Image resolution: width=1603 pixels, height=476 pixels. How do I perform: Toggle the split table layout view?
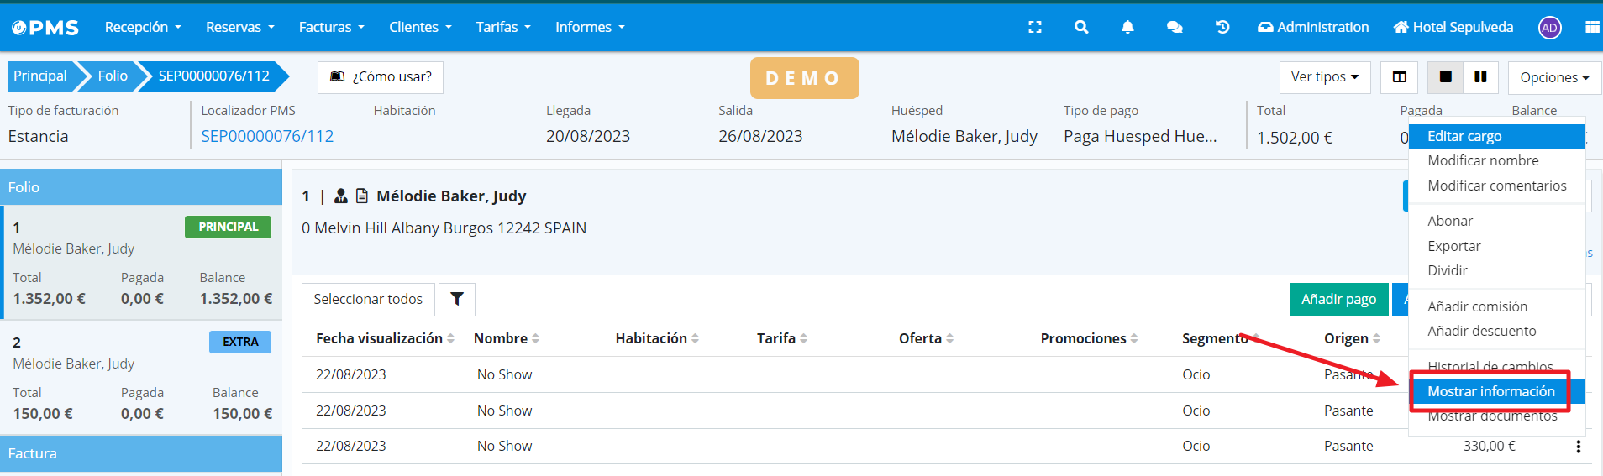pos(1400,77)
